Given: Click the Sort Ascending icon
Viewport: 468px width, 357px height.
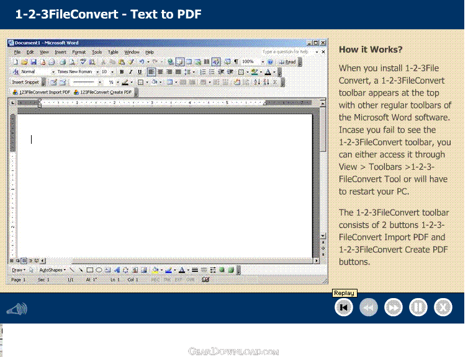Looking at the screenshot, I should (257, 82).
